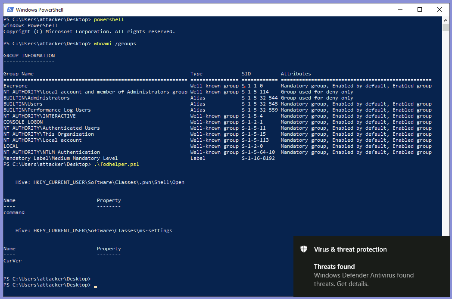Image resolution: width=452 pixels, height=299 pixels.
Task: Click the vertical scrollbar thumb
Action: coord(446,28)
